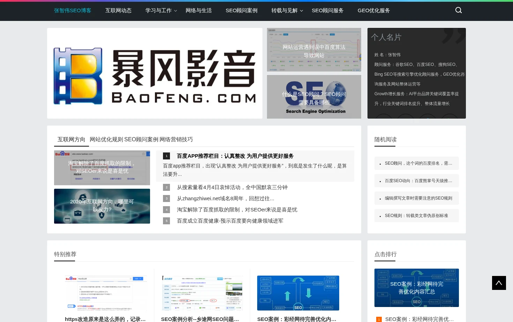Click the 随机阅读 heading
Viewport: 513px width, 322px height.
click(386, 140)
